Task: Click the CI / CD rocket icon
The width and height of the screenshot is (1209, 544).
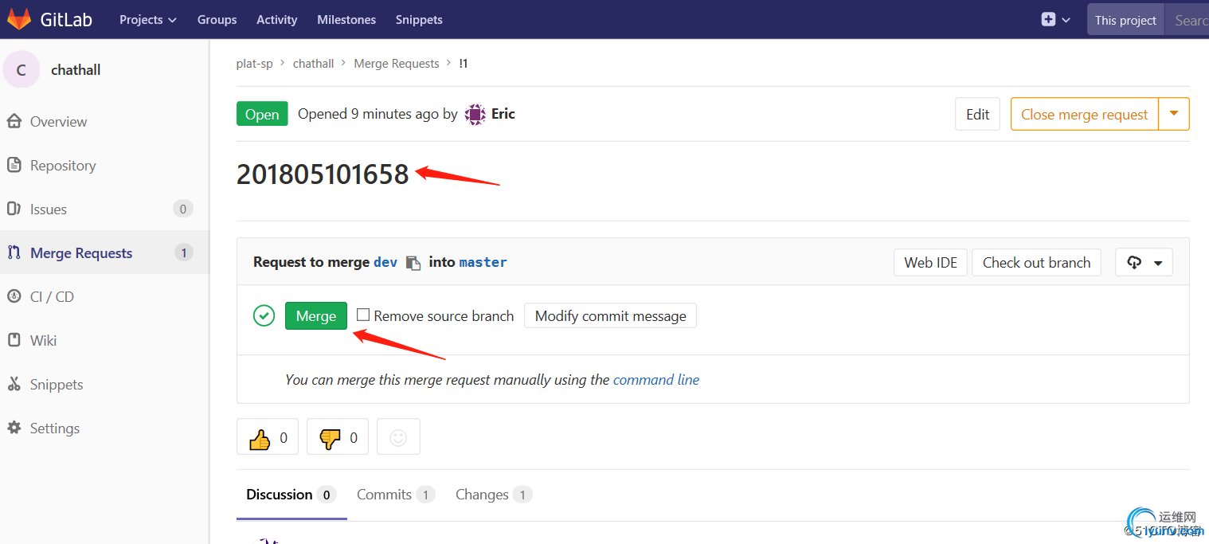Action: (x=14, y=296)
